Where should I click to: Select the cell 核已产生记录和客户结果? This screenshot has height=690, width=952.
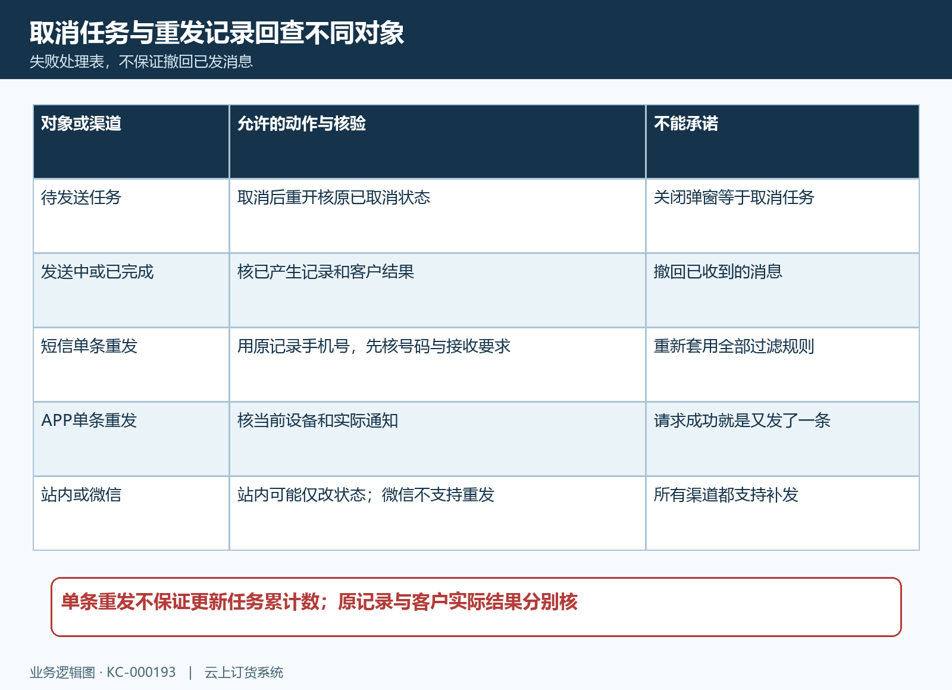[x=437, y=290]
